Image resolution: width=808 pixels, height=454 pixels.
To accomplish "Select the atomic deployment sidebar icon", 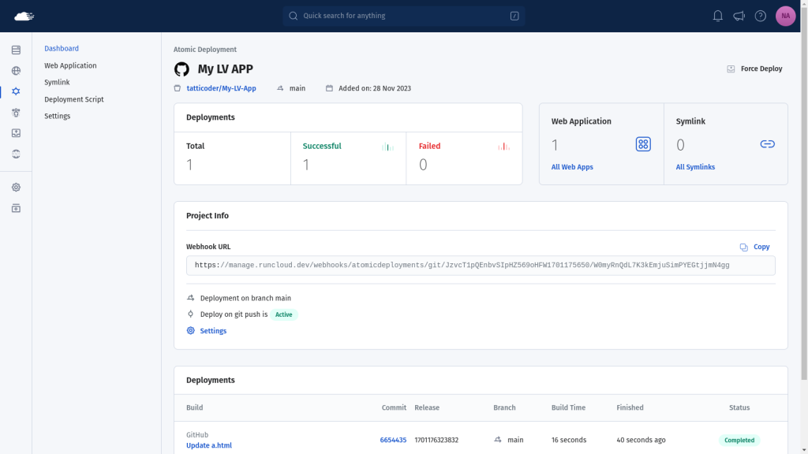I will point(16,91).
